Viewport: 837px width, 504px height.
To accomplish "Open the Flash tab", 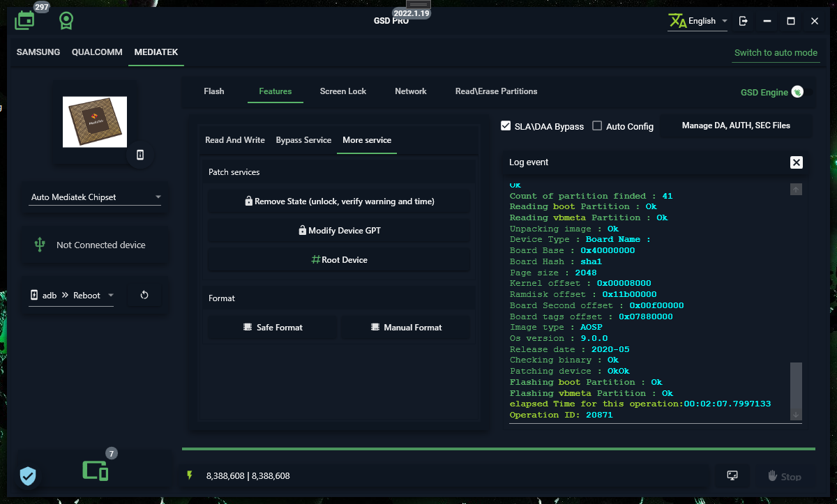I will point(214,91).
